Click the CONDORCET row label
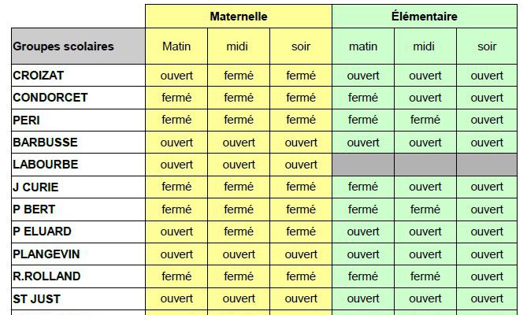 pos(78,98)
